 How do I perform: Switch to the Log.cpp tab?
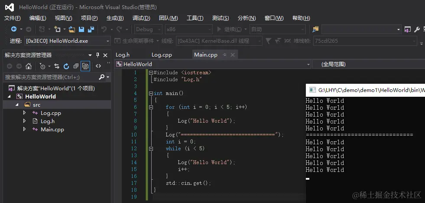[x=162, y=55]
